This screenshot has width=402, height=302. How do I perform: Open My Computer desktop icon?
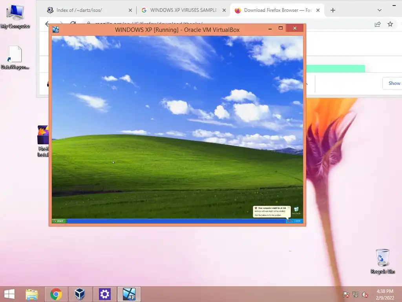[15, 17]
